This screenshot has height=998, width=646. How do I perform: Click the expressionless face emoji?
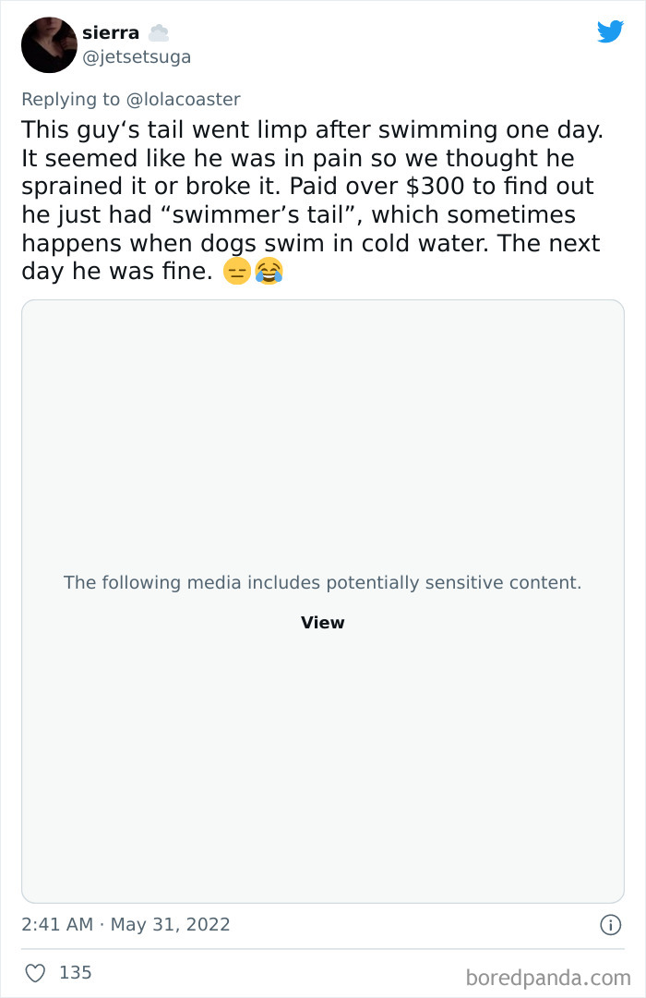(236, 272)
